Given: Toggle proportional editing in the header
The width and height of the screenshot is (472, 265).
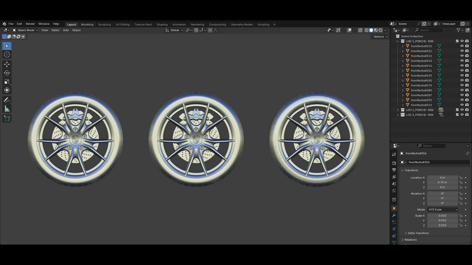Looking at the screenshot, I should pyautogui.click(x=210, y=30).
